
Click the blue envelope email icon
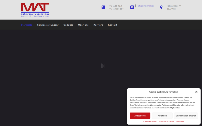point(132,7)
